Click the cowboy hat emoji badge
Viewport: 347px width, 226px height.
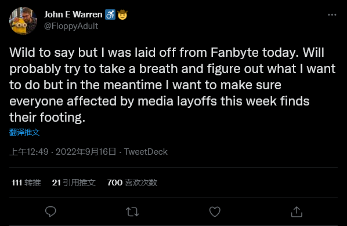(x=122, y=14)
